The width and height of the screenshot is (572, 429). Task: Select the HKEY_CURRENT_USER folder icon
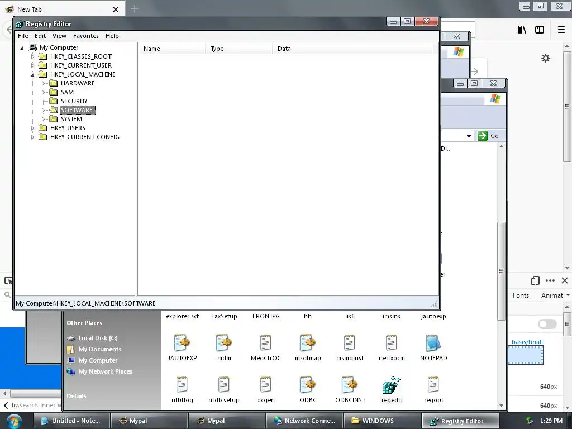pyautogui.click(x=42, y=65)
